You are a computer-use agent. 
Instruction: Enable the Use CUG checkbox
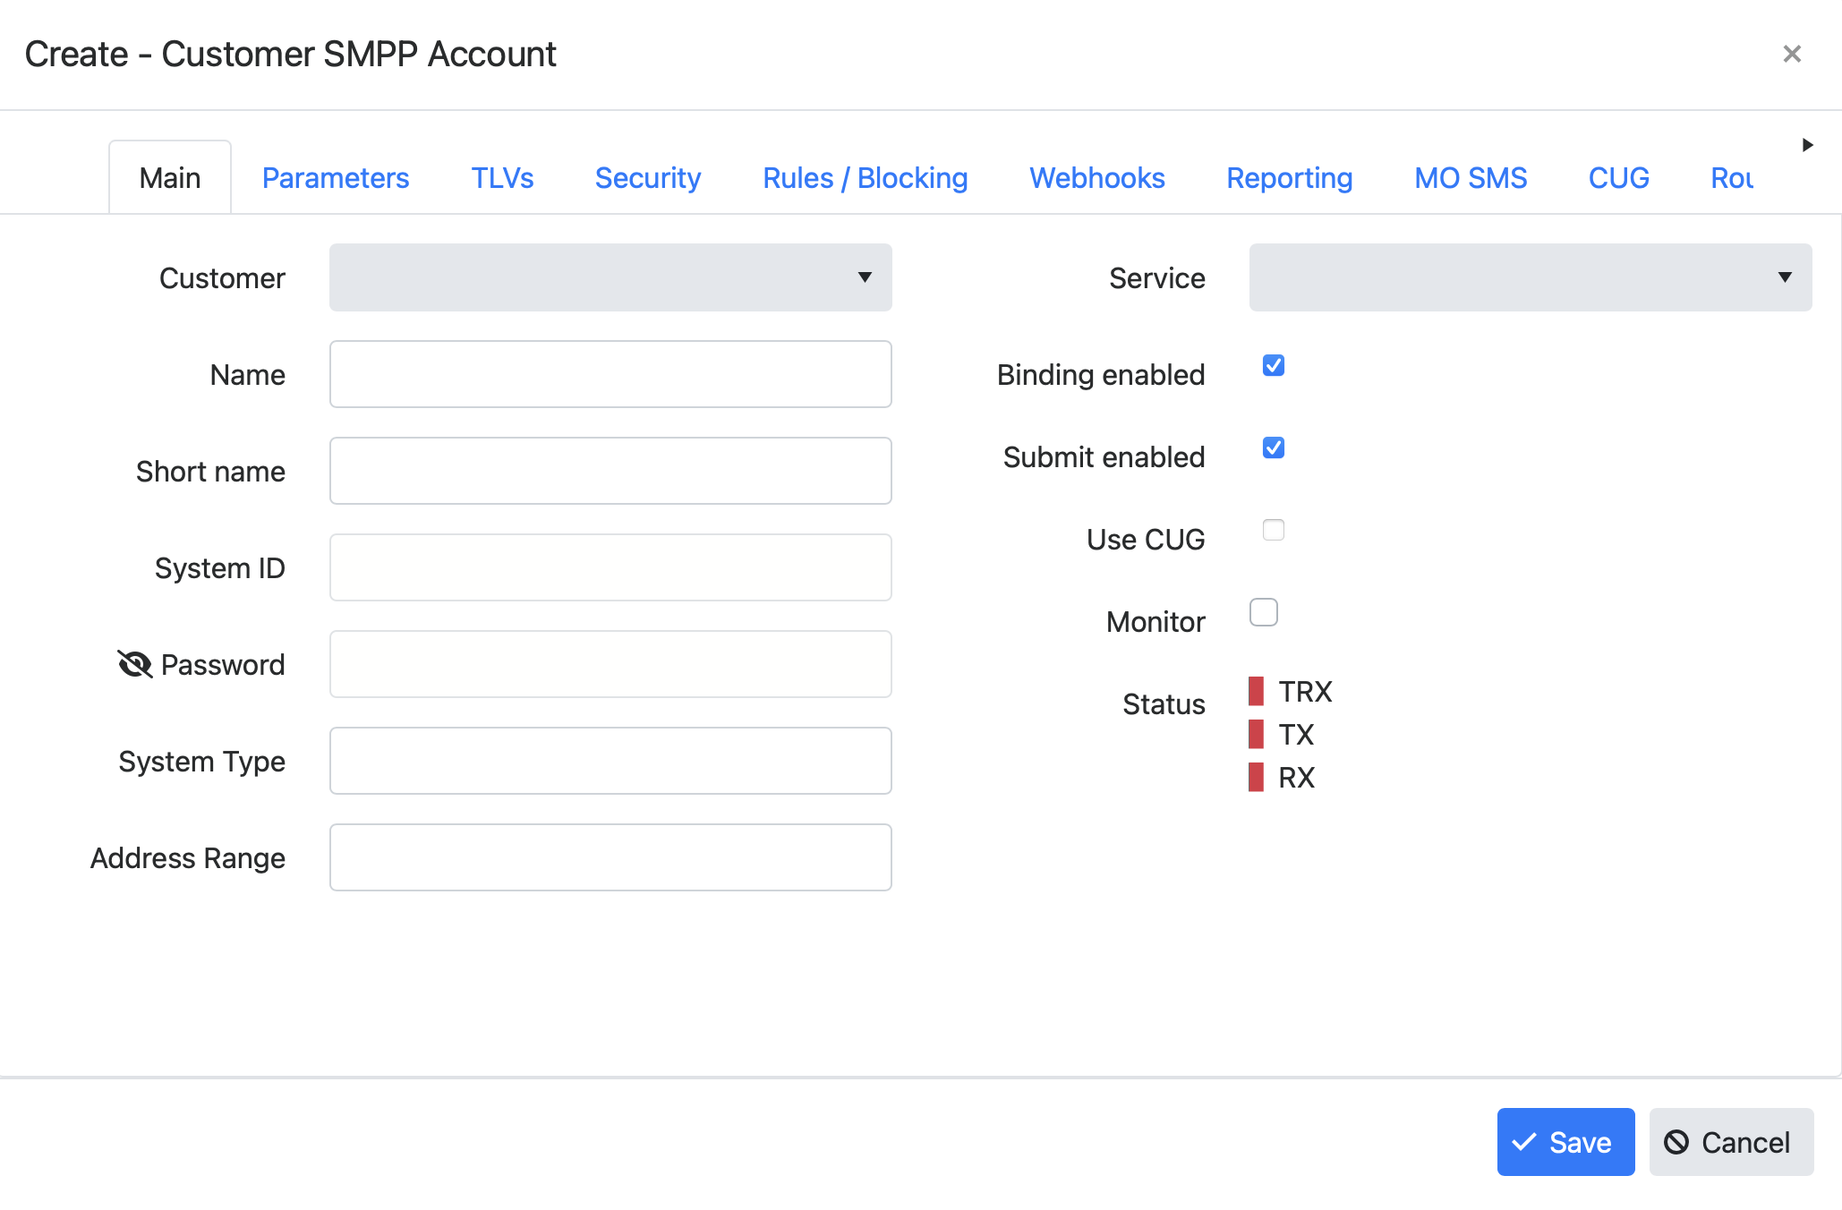pos(1272,528)
